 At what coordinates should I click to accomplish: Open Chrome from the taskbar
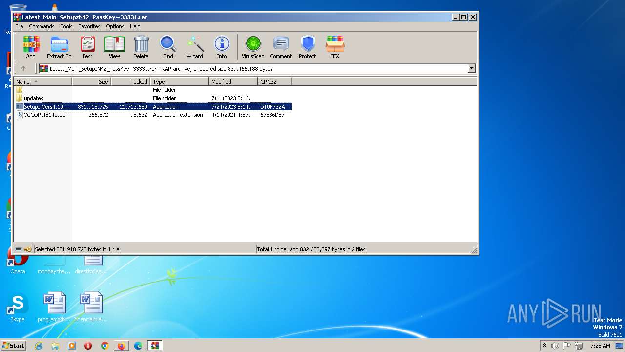click(105, 346)
